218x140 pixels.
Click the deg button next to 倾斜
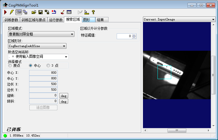pyautogui.click(x=64, y=101)
